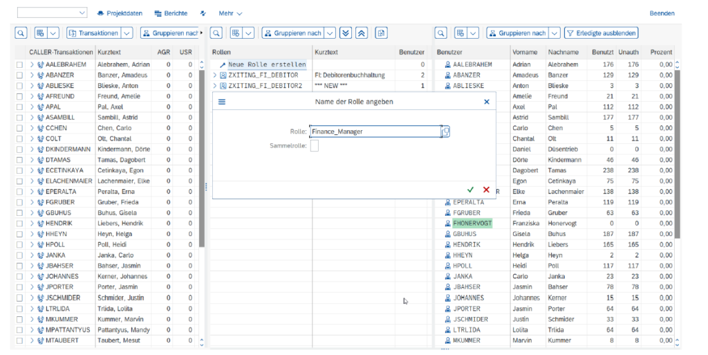Open the dialog's hamburger menu icon

222,102
